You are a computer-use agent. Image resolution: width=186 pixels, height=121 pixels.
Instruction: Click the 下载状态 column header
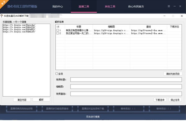pos(175,27)
